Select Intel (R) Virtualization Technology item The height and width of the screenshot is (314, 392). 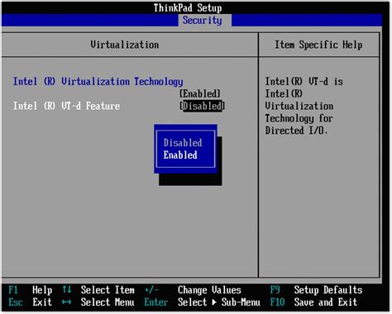pos(98,82)
